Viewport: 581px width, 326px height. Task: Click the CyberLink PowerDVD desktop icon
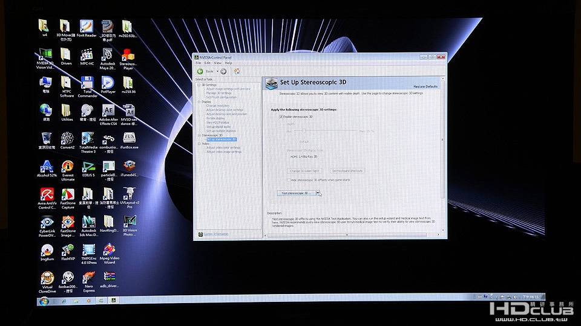coord(47,226)
